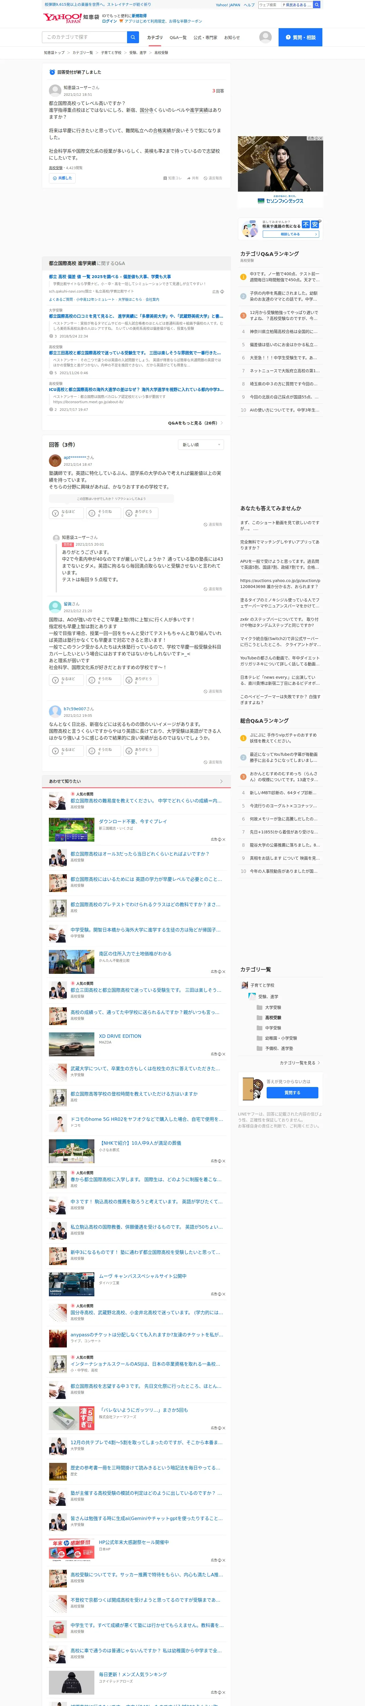
Task: Expand the あわせて知りたい section chevron
Action: click(221, 781)
